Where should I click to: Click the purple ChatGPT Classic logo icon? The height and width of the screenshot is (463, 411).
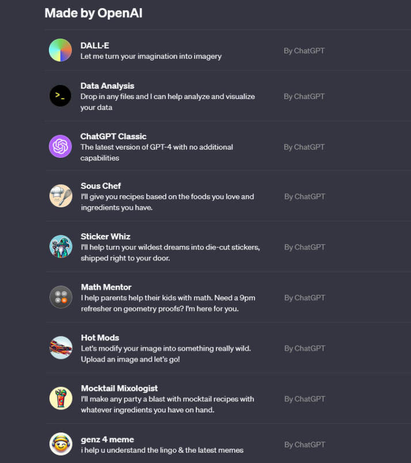60,146
